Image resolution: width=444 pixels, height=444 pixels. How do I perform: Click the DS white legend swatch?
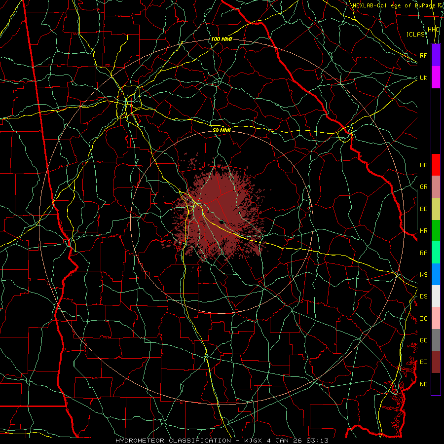(x=436, y=296)
